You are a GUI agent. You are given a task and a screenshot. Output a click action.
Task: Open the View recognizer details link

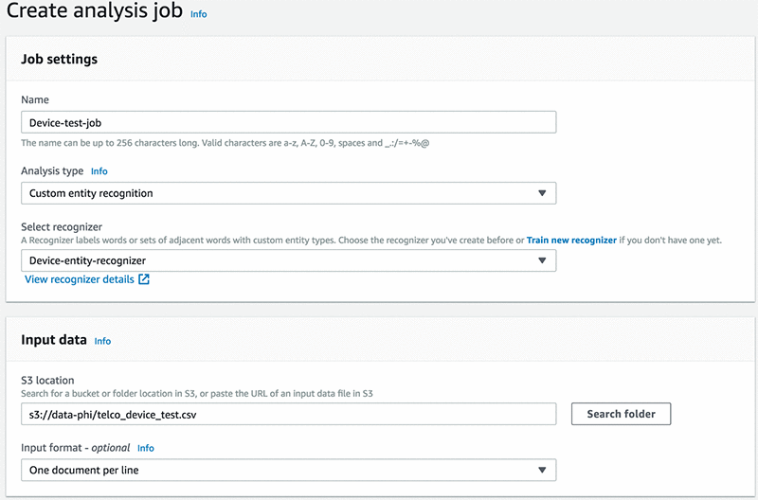(x=80, y=279)
